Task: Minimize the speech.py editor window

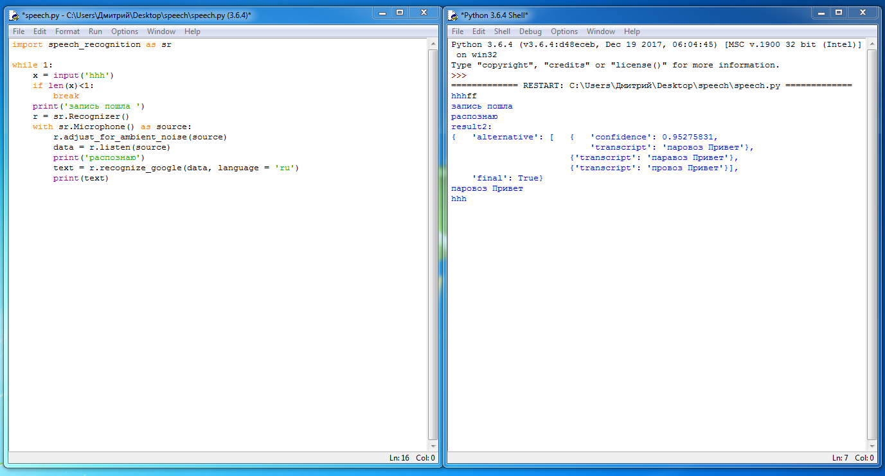Action: tap(381, 12)
